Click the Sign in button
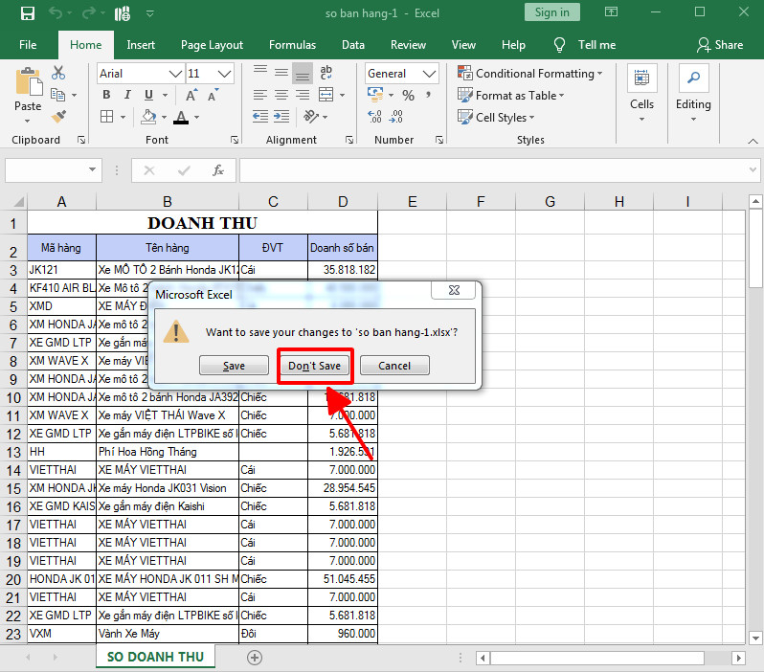Screen dimensions: 764x672 (552, 12)
